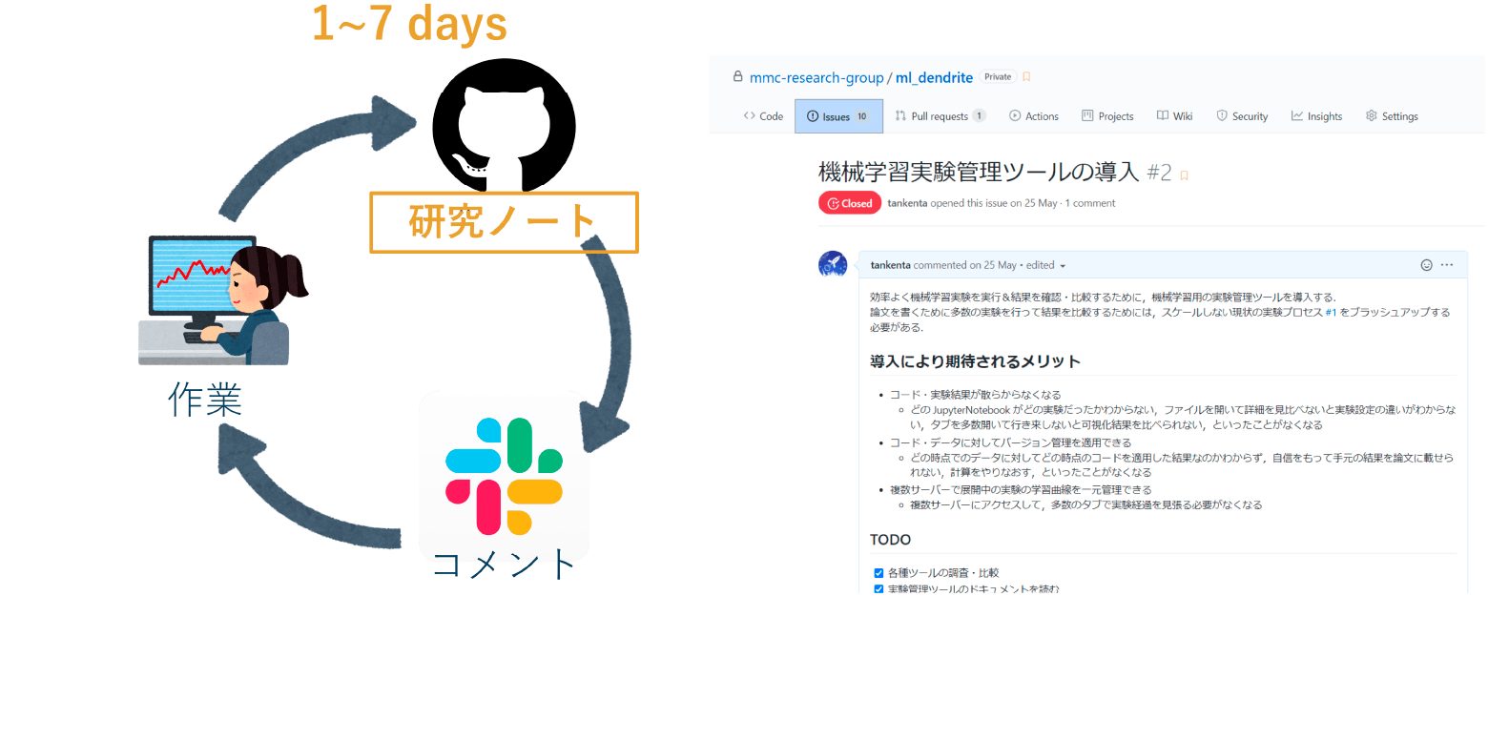Click the Projects board icon

1087,115
